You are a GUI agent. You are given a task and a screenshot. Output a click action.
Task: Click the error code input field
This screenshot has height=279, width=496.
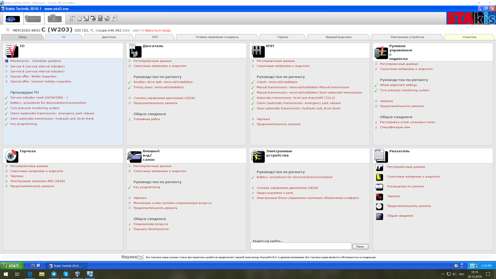301,246
